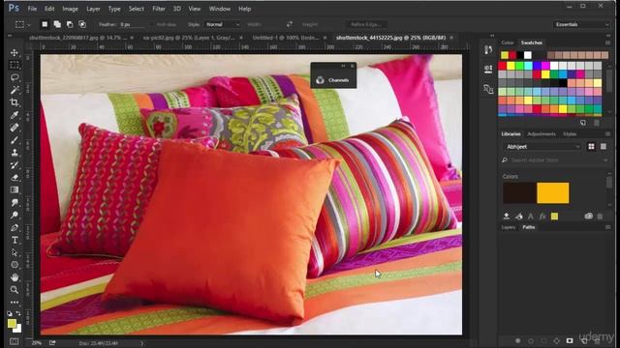Select the Smudge tool
620x348 pixels.
pyautogui.click(x=15, y=202)
